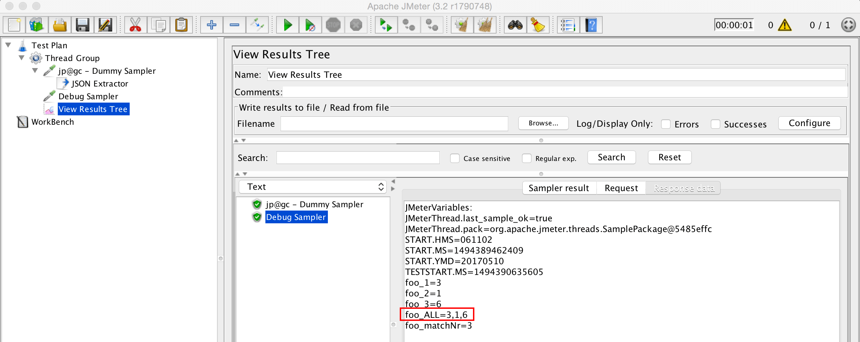The width and height of the screenshot is (860, 342).
Task: Switch to the Request tab
Action: point(620,188)
